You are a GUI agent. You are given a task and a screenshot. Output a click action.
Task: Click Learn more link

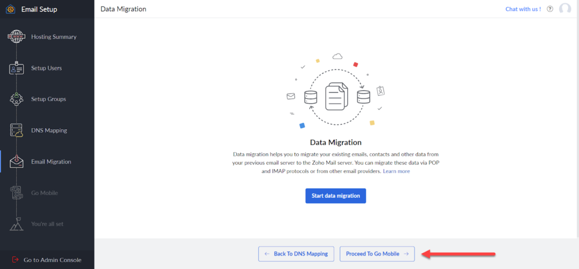[x=396, y=171]
